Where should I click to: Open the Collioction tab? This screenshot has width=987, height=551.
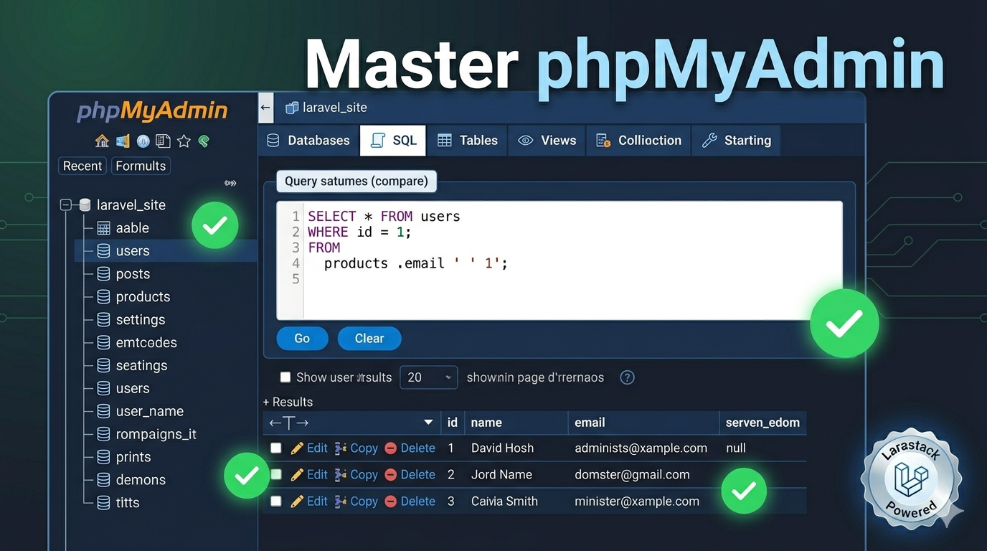coord(638,141)
